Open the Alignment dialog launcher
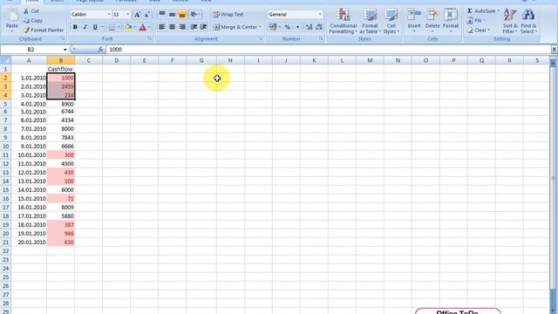 click(261, 38)
